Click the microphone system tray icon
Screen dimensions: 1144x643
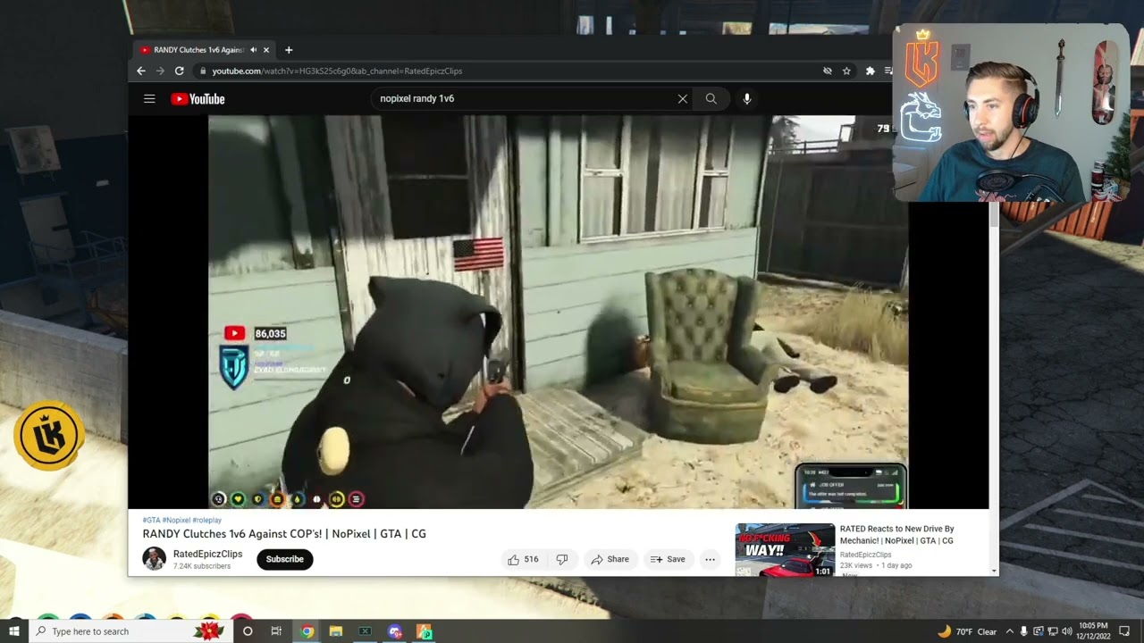[1024, 631]
